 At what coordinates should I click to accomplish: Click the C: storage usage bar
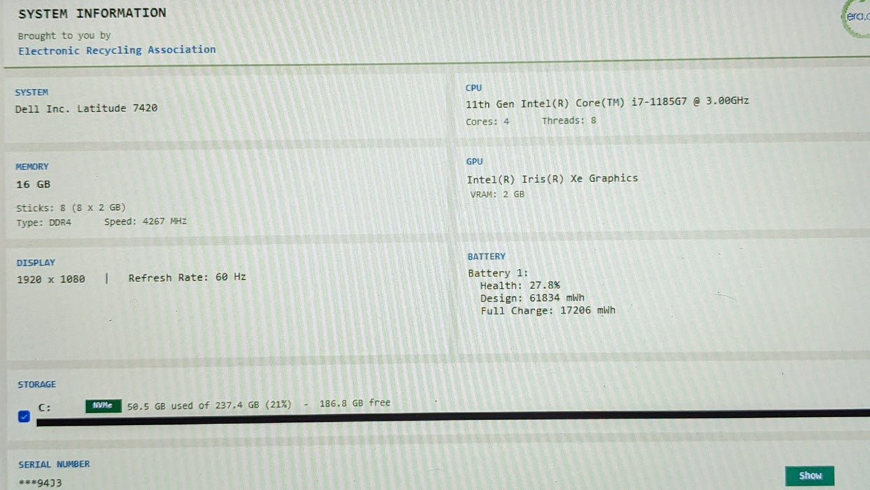[453, 418]
